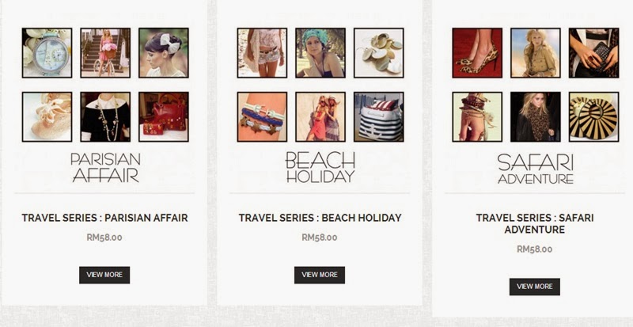The image size is (633, 327).
Task: Open the turquoise beanie girl photo
Action: pos(320,53)
